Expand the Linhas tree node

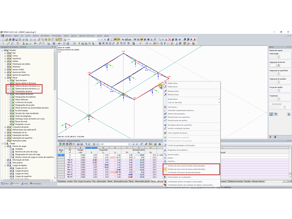[5, 56]
